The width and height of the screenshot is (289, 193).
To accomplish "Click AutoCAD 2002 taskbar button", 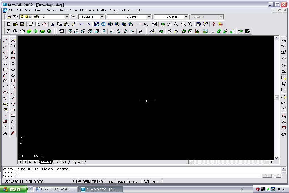I will [x=101, y=189].
